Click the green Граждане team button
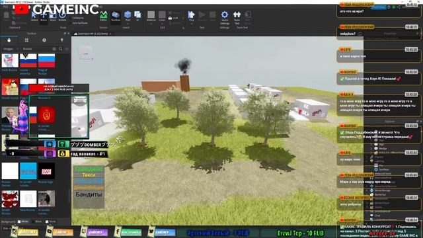The width and height of the screenshot is (423, 238). point(89,169)
